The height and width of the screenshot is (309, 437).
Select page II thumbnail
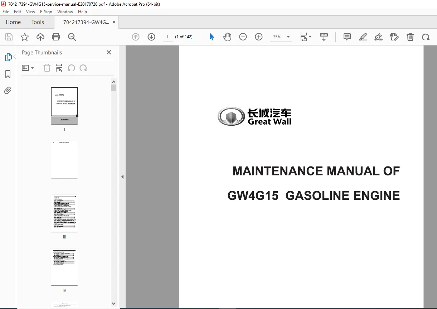[x=64, y=159]
